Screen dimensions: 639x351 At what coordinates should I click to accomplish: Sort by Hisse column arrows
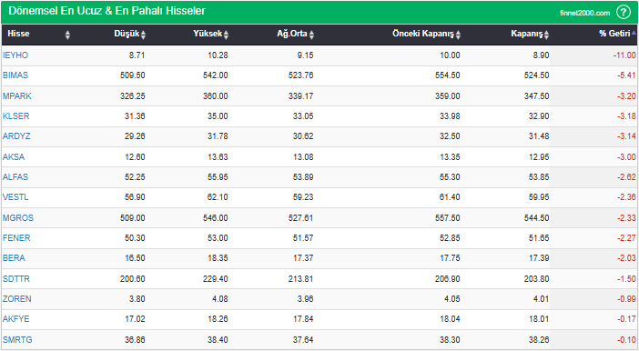pyautogui.click(x=67, y=35)
